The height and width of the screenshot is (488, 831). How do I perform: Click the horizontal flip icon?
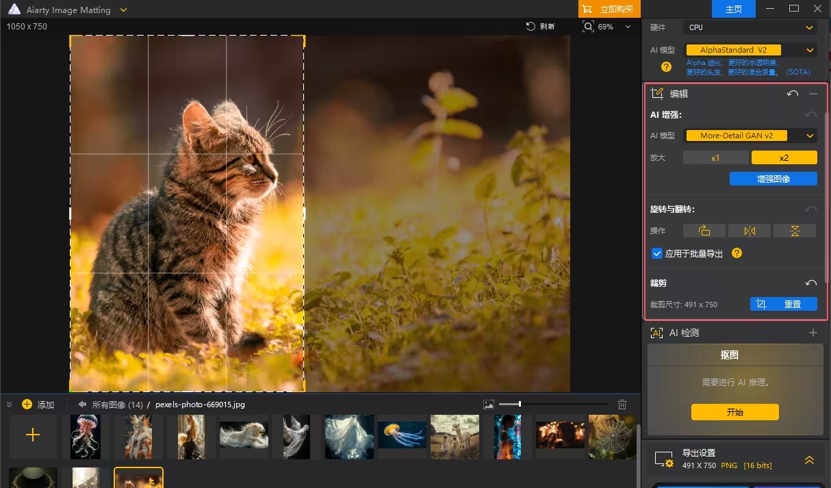point(750,231)
